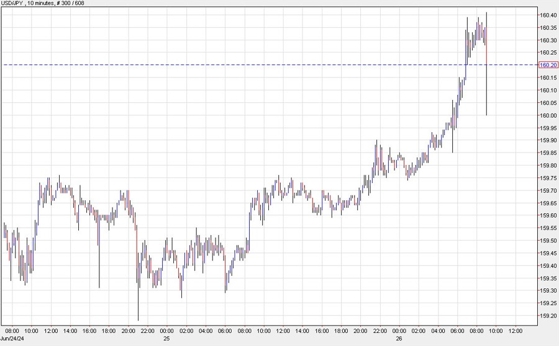Click the 159.95 price axis label
559x346 pixels.
coord(548,128)
